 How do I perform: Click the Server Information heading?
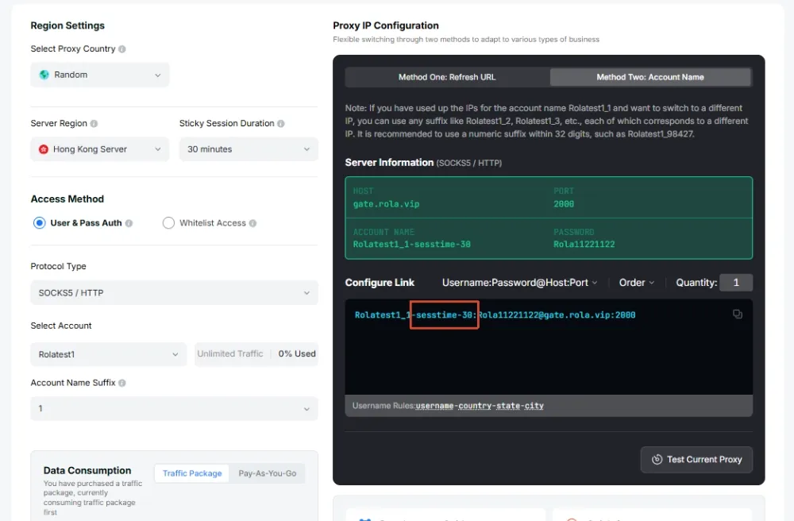(x=389, y=163)
